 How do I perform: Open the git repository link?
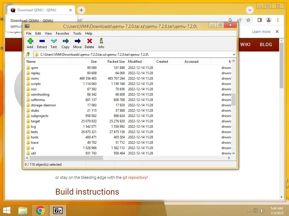[135, 177]
